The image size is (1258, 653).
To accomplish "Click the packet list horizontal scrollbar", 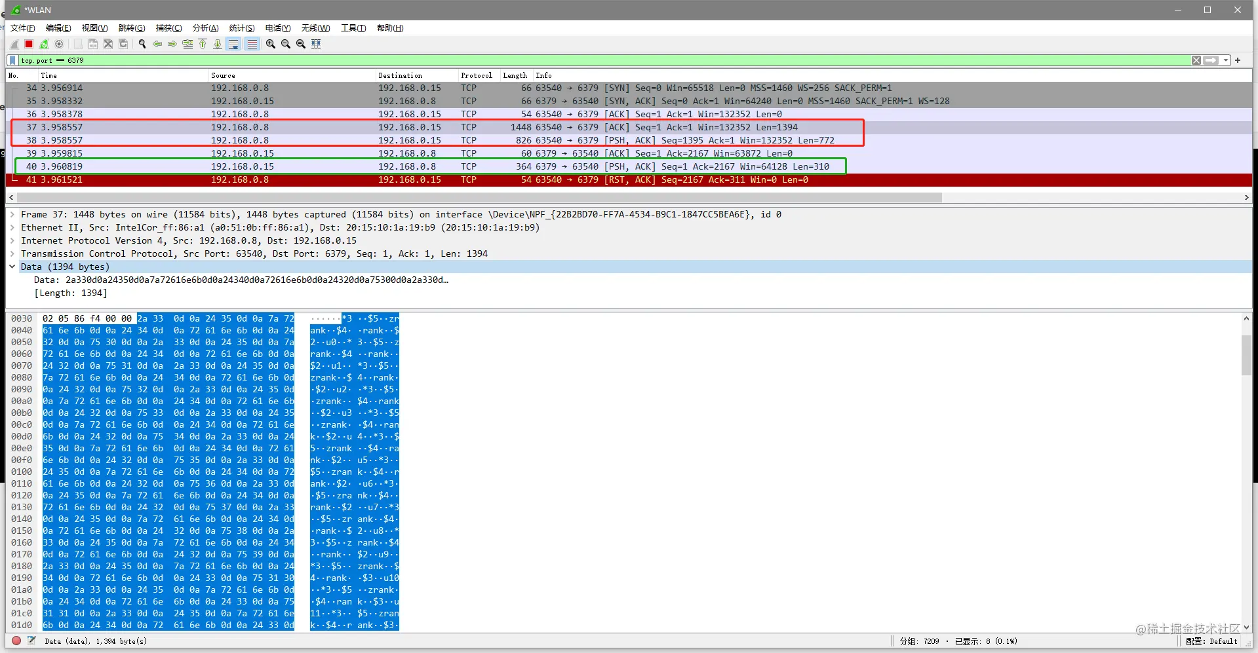I will point(479,197).
